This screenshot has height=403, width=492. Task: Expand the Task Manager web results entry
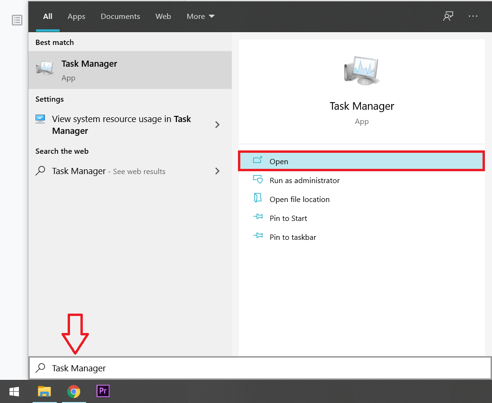tap(217, 171)
